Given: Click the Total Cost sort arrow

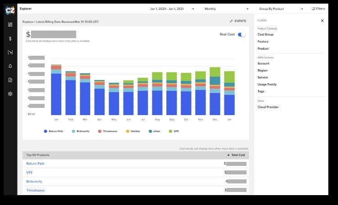Looking at the screenshot, I should (228, 155).
